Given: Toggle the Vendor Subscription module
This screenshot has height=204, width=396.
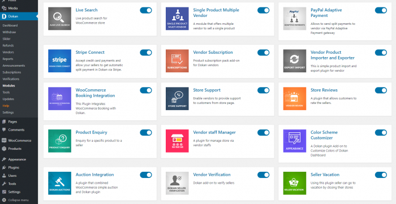Looking at the screenshot, I should 263,53.
